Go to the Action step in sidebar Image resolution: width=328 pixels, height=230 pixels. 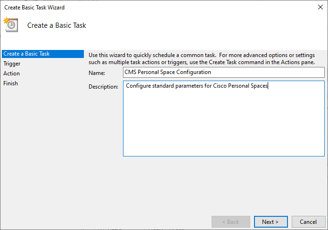click(x=11, y=74)
